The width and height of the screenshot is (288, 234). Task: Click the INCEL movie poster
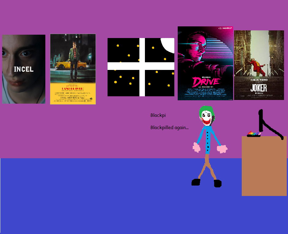point(24,69)
